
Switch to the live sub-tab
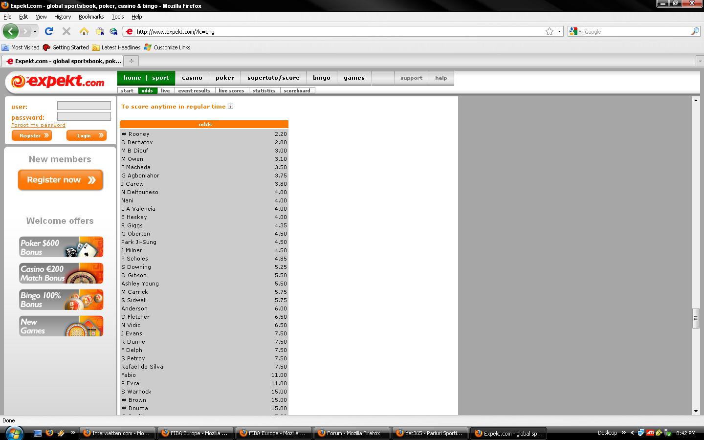[165, 90]
